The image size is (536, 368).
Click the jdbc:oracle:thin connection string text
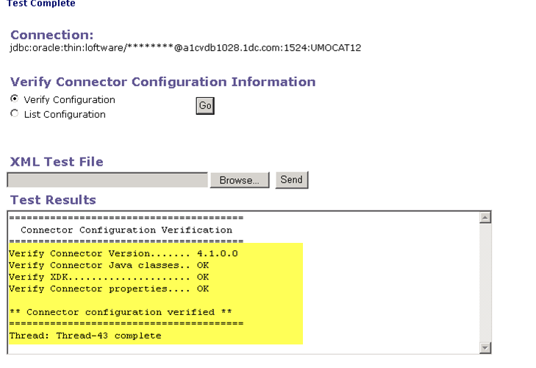pyautogui.click(x=185, y=48)
